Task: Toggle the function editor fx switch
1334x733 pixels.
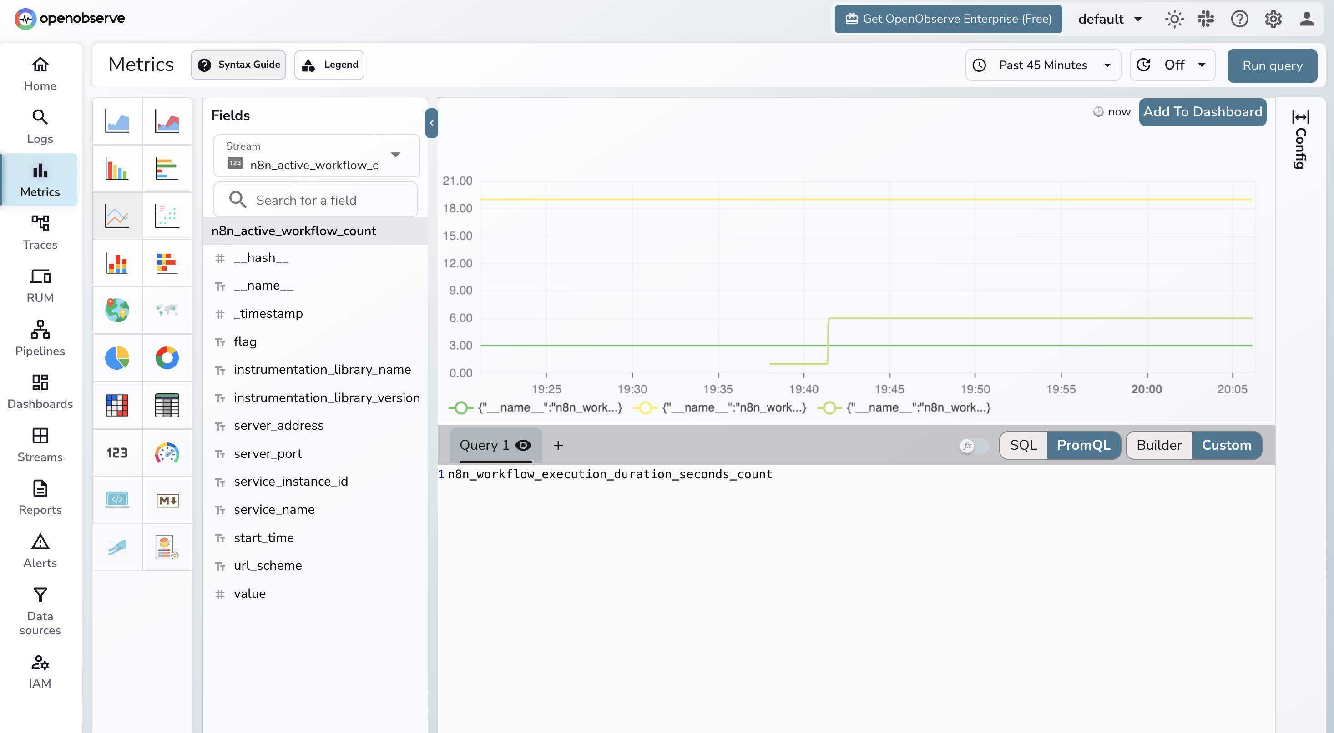Action: tap(973, 445)
